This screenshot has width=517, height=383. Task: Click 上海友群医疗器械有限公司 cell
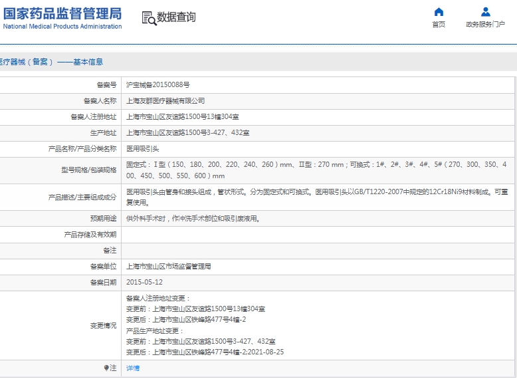pyautogui.click(x=165, y=101)
